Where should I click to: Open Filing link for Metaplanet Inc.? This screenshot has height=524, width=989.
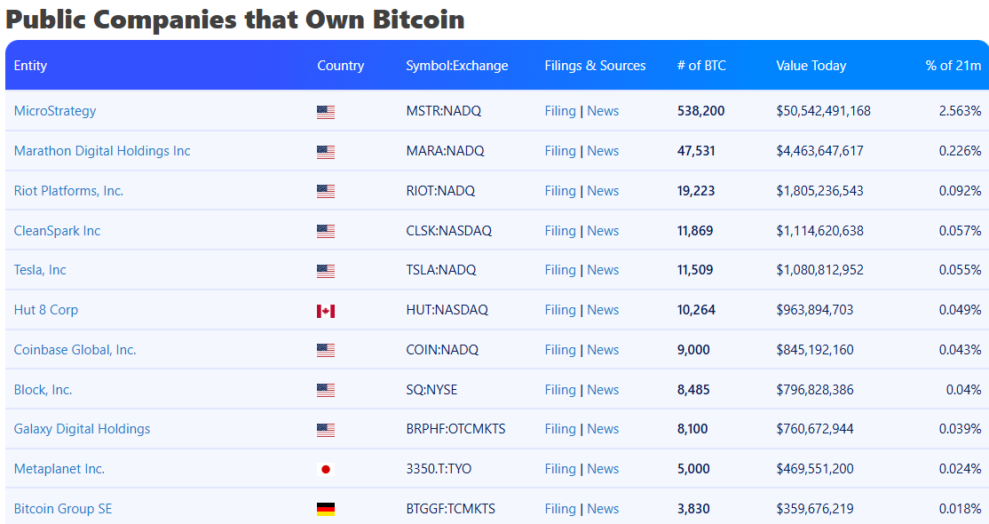560,469
